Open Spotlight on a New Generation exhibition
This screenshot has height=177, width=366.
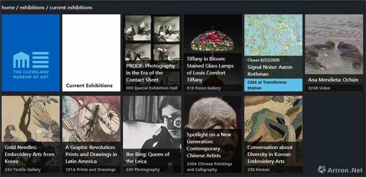click(x=213, y=134)
